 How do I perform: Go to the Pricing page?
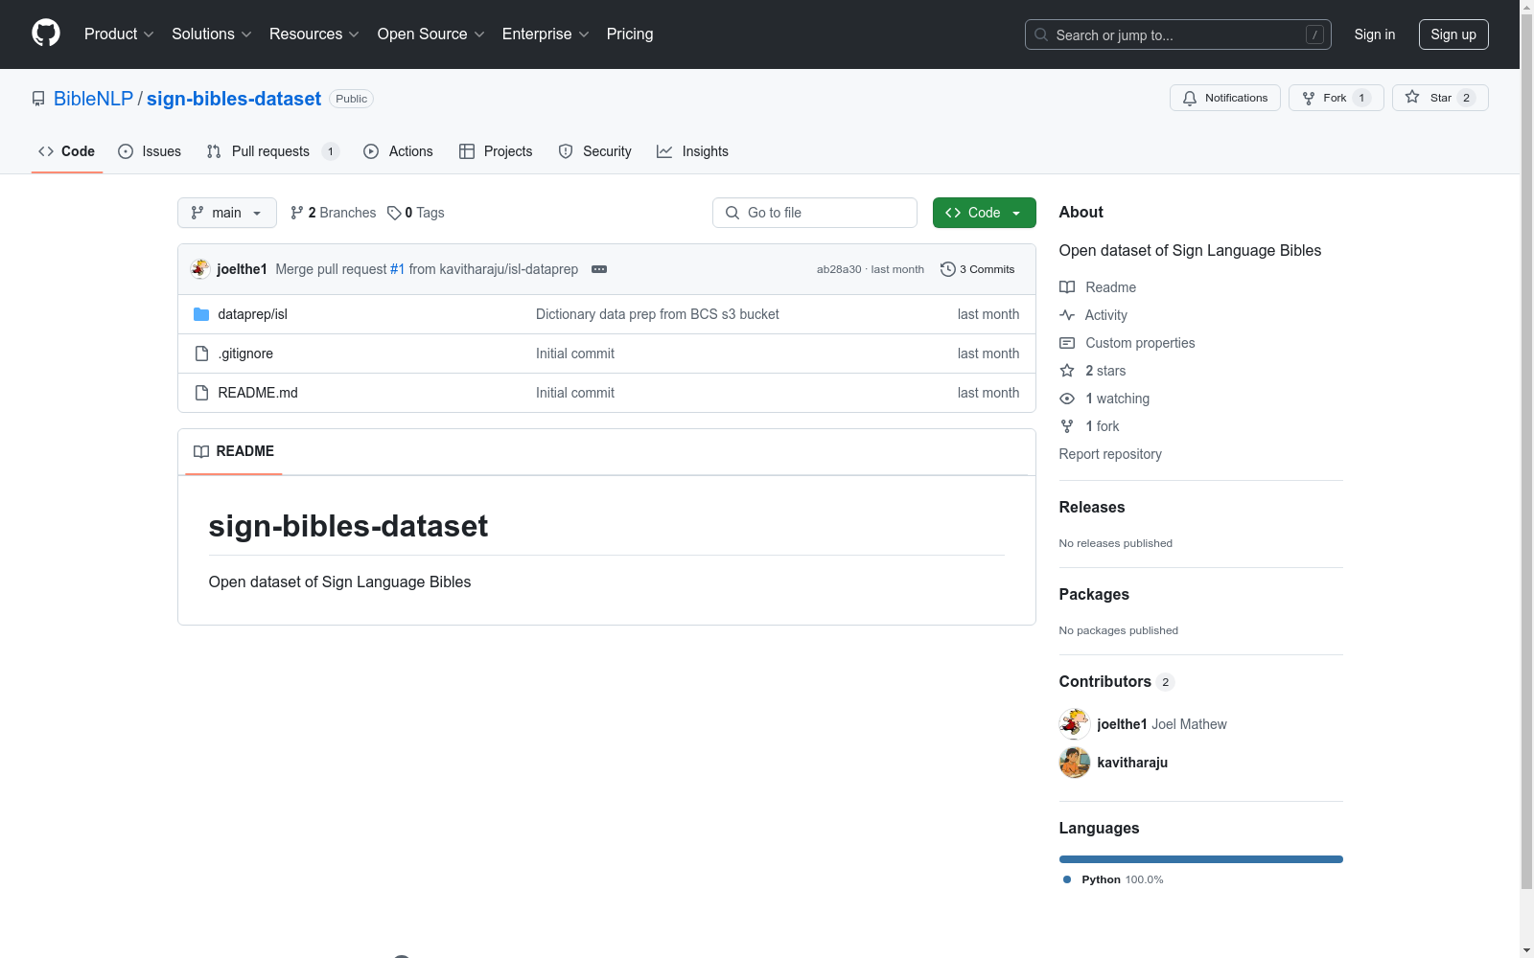click(630, 34)
